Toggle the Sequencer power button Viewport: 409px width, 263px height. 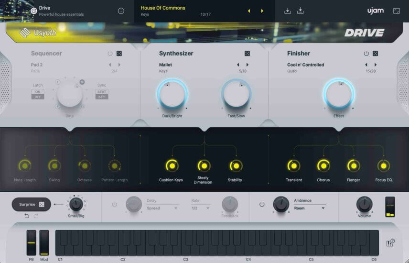110,54
